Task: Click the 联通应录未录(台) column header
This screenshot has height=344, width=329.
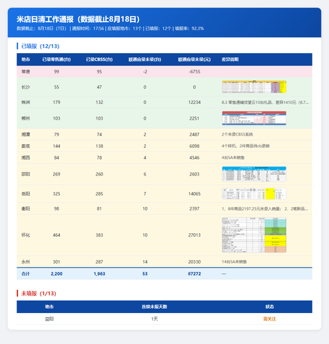Action: [145, 60]
